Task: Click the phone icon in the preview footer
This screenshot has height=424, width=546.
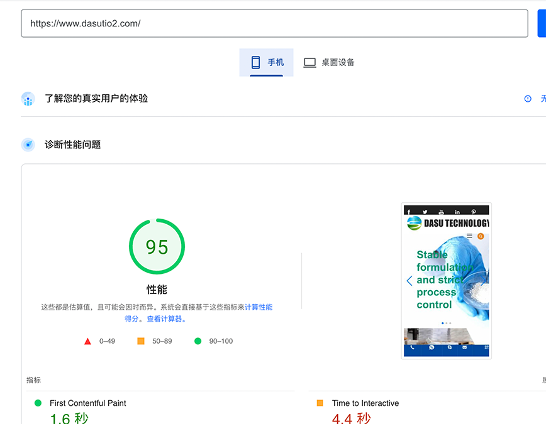Action: [412, 347]
